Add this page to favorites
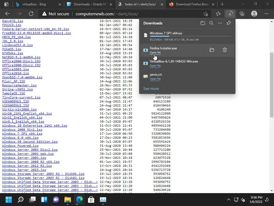The image size is (274, 206). pyautogui.click(x=206, y=14)
